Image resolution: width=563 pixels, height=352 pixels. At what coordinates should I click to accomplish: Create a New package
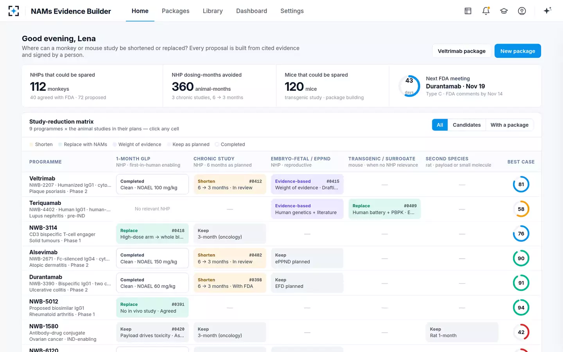518,51
